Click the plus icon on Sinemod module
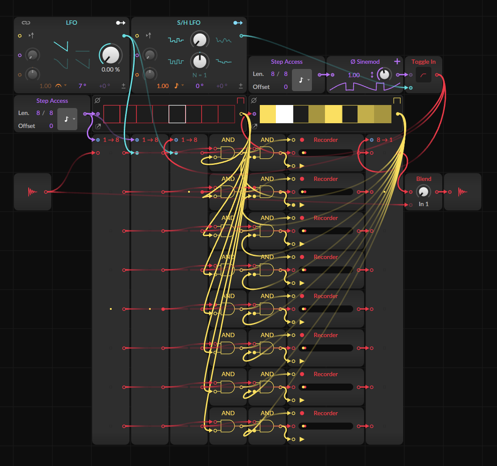 (x=397, y=62)
